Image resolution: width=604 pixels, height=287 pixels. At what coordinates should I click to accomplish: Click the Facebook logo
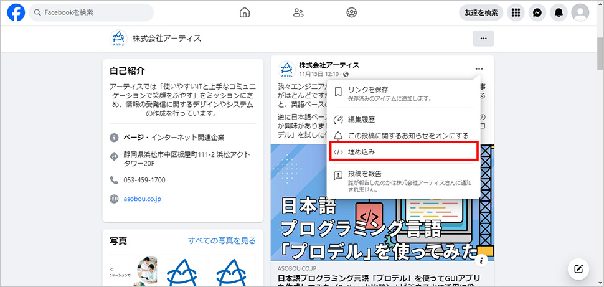click(16, 12)
